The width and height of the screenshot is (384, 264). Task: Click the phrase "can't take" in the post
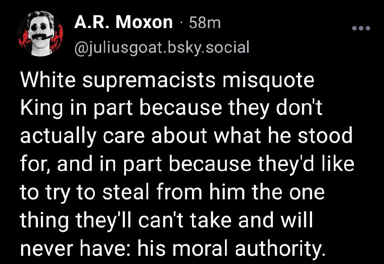tap(185, 220)
